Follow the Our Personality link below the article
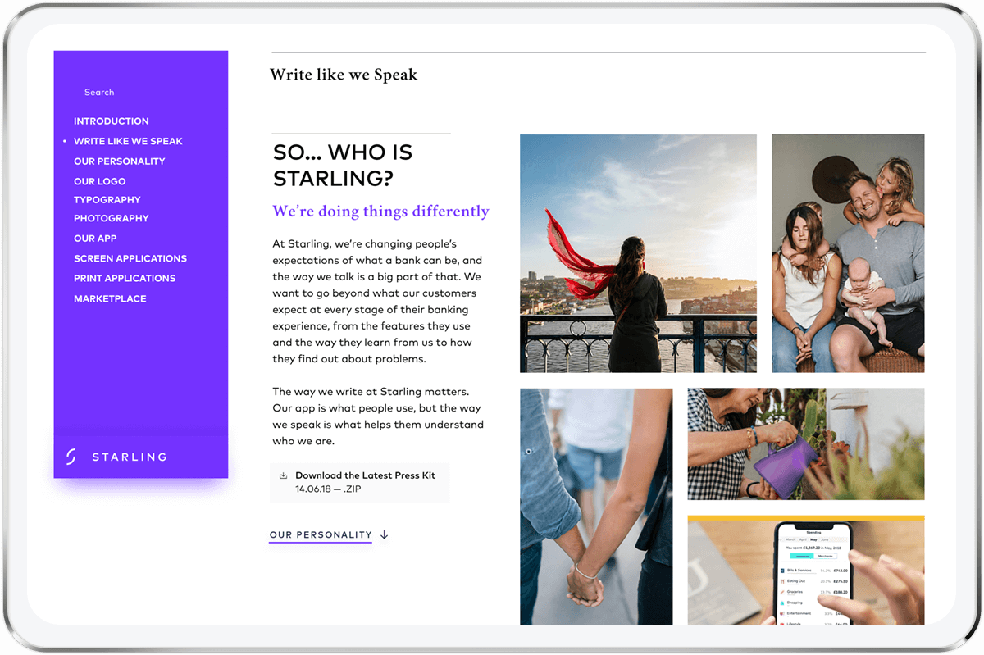 [x=321, y=535]
